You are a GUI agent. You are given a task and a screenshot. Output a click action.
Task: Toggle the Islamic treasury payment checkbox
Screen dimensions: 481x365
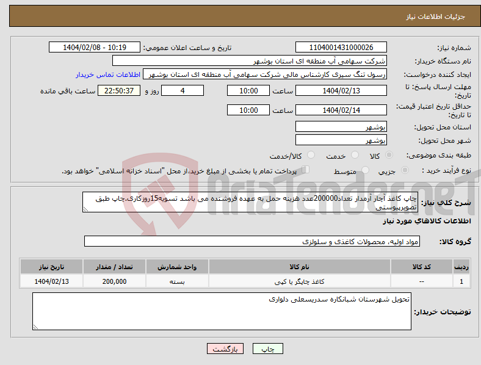pyautogui.click(x=305, y=169)
